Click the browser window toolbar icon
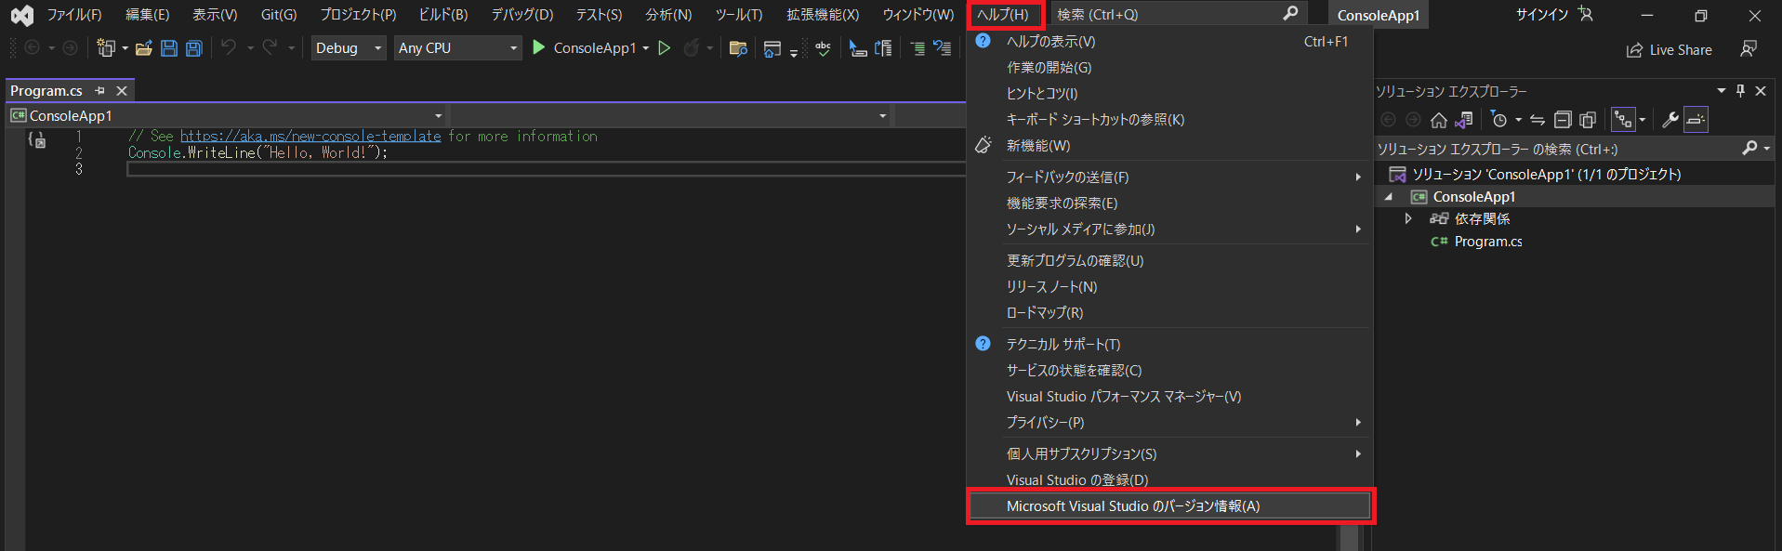The image size is (1782, 551). (772, 48)
